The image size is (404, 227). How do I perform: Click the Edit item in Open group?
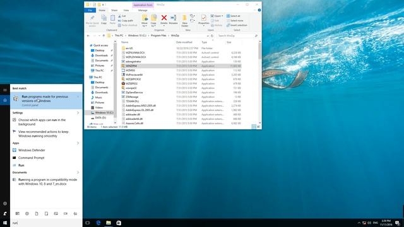(x=215, y=21)
